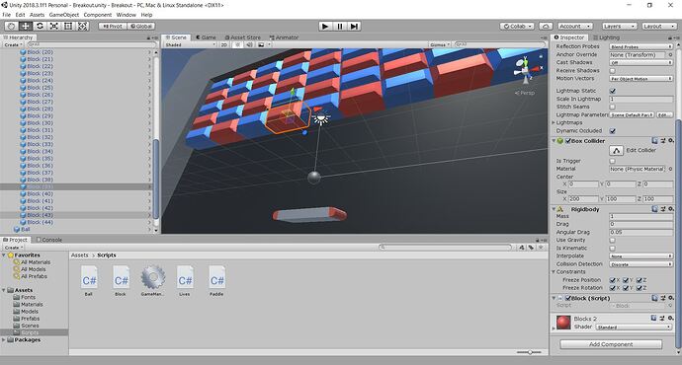Image resolution: width=682 pixels, height=365 pixels.
Task: Select the Move tool
Action: point(26,26)
